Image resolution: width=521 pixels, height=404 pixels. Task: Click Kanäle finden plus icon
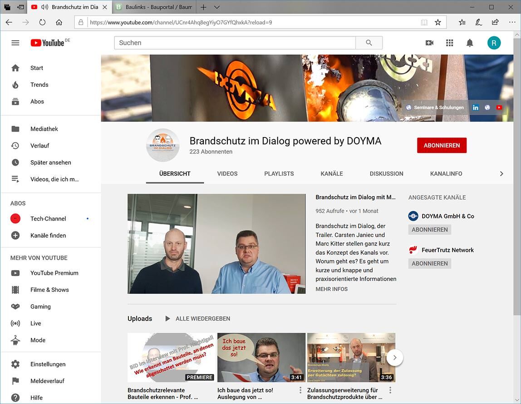point(15,235)
